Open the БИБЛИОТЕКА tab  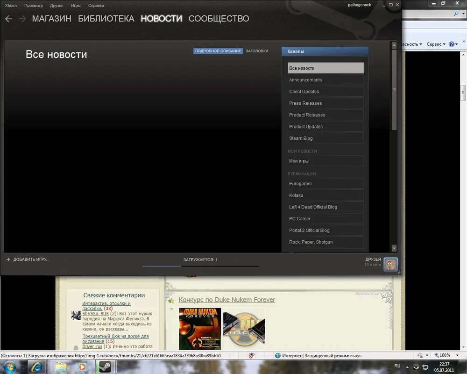click(x=106, y=19)
